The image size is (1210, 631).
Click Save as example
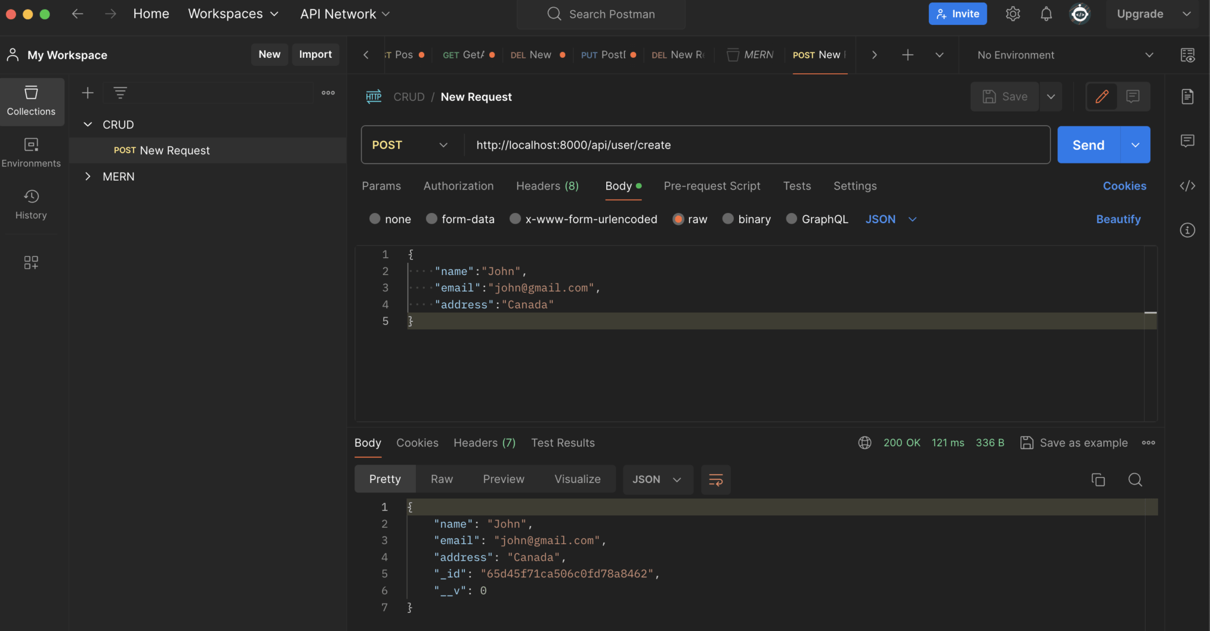click(x=1074, y=443)
